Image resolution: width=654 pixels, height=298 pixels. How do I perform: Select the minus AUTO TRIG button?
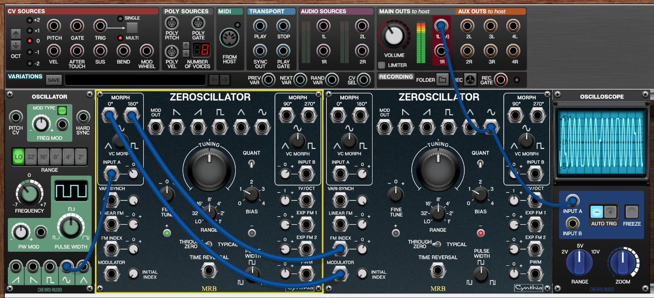coord(597,212)
